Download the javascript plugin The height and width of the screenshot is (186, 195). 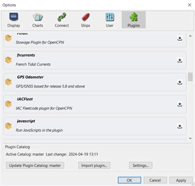(x=180, y=126)
